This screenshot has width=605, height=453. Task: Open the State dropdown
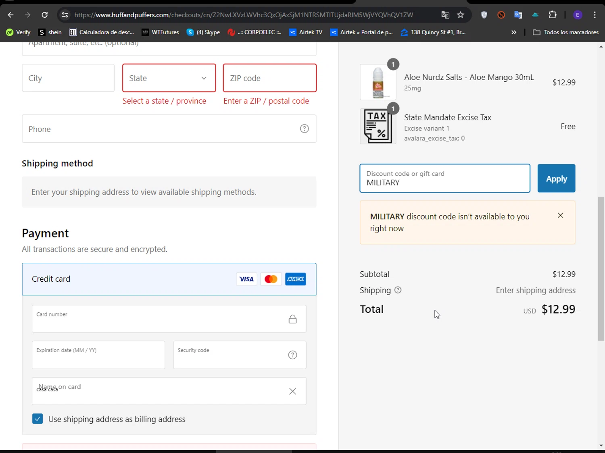[169, 78]
